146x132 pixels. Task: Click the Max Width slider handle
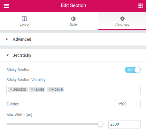pos(100,124)
